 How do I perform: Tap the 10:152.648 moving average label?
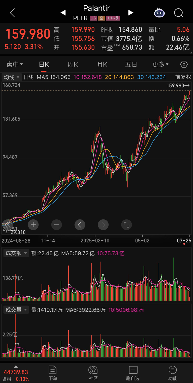pyautogui.click(x=88, y=77)
